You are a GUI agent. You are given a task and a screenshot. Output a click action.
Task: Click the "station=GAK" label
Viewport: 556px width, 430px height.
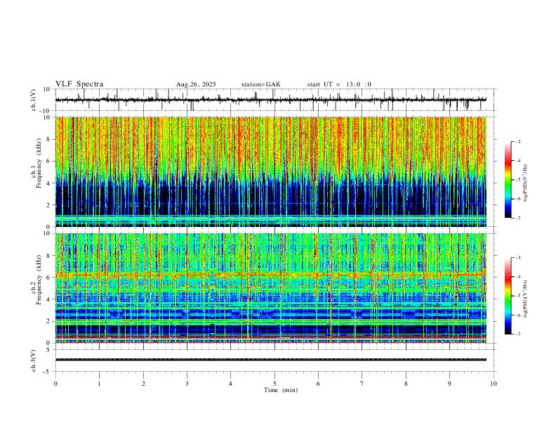[x=261, y=84]
